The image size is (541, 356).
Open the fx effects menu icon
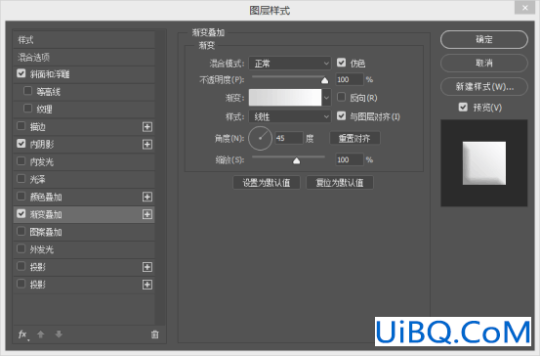point(22,334)
